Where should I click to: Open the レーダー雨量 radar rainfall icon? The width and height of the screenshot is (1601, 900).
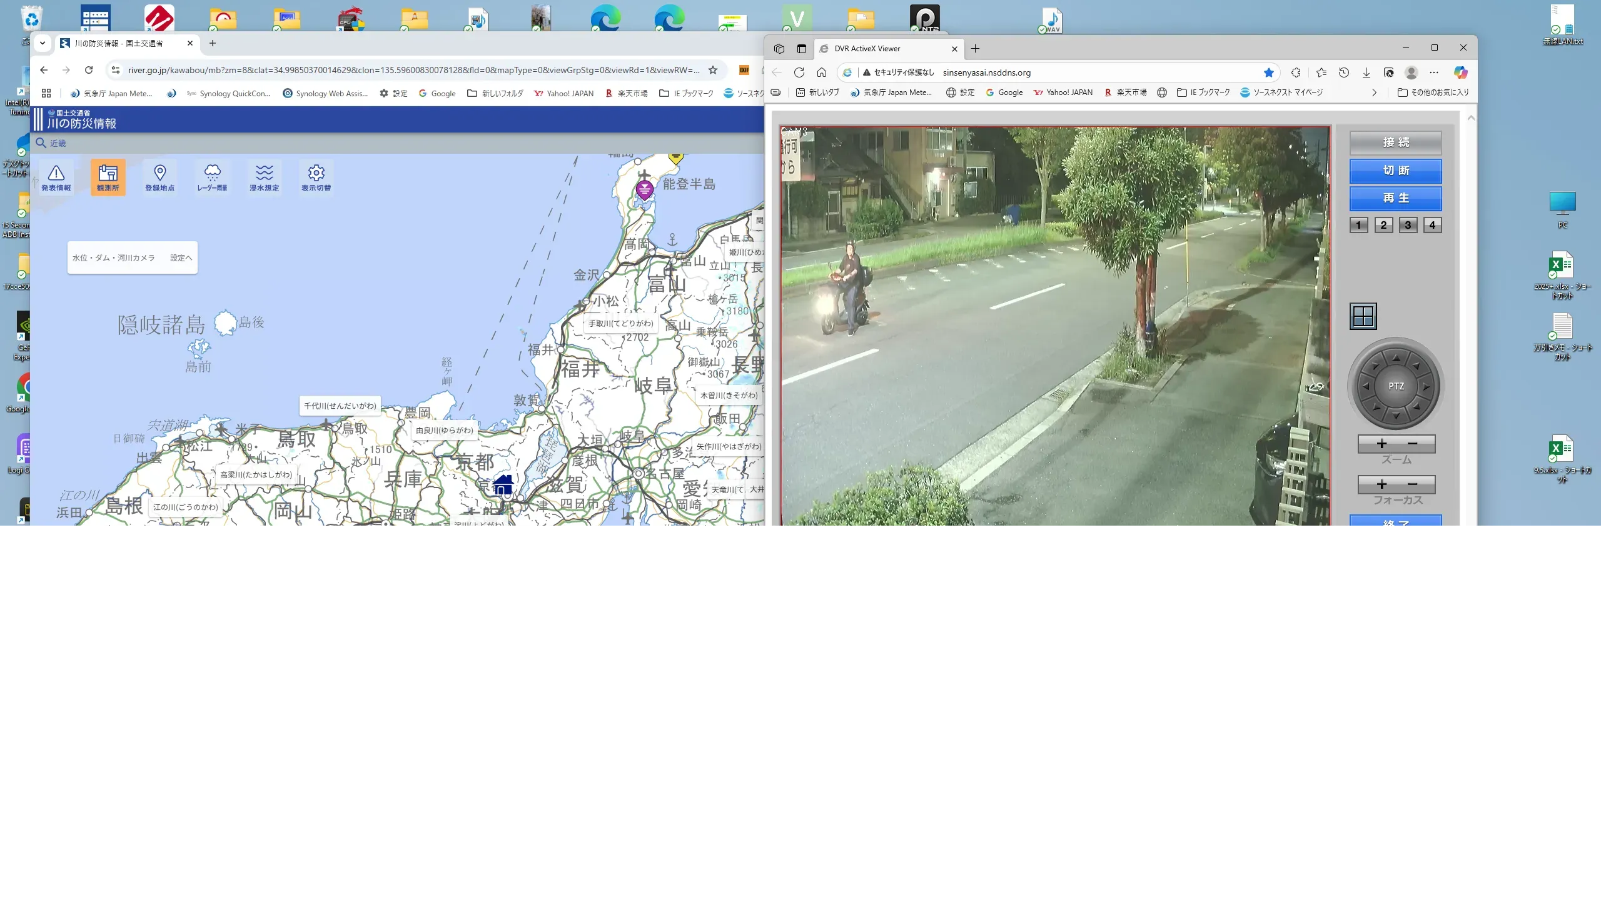tap(212, 177)
